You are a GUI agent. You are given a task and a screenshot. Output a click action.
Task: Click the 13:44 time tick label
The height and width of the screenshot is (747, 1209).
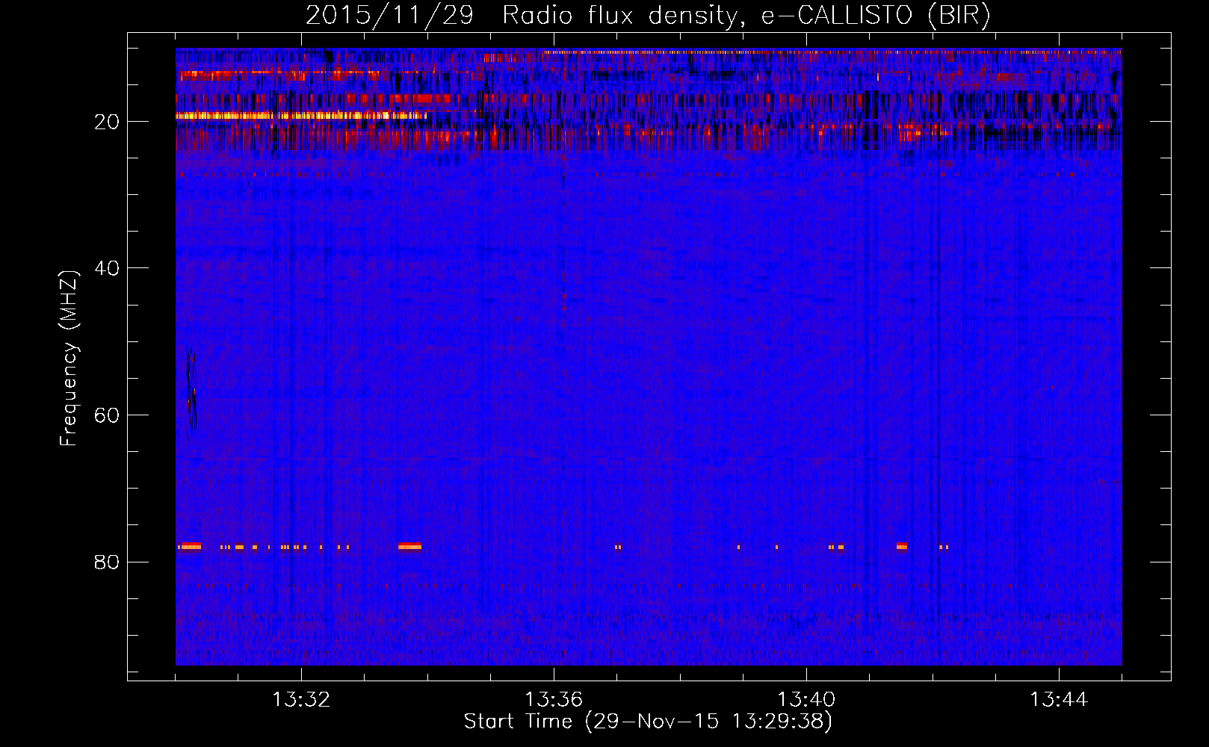[x=1059, y=700]
